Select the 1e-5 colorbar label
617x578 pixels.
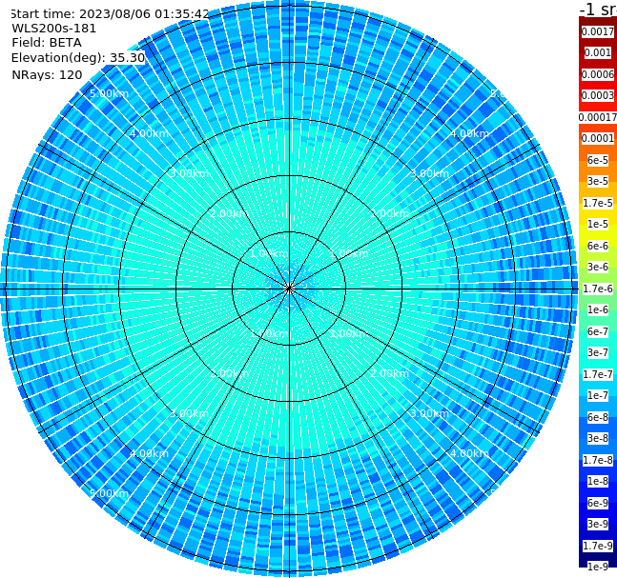pos(598,224)
